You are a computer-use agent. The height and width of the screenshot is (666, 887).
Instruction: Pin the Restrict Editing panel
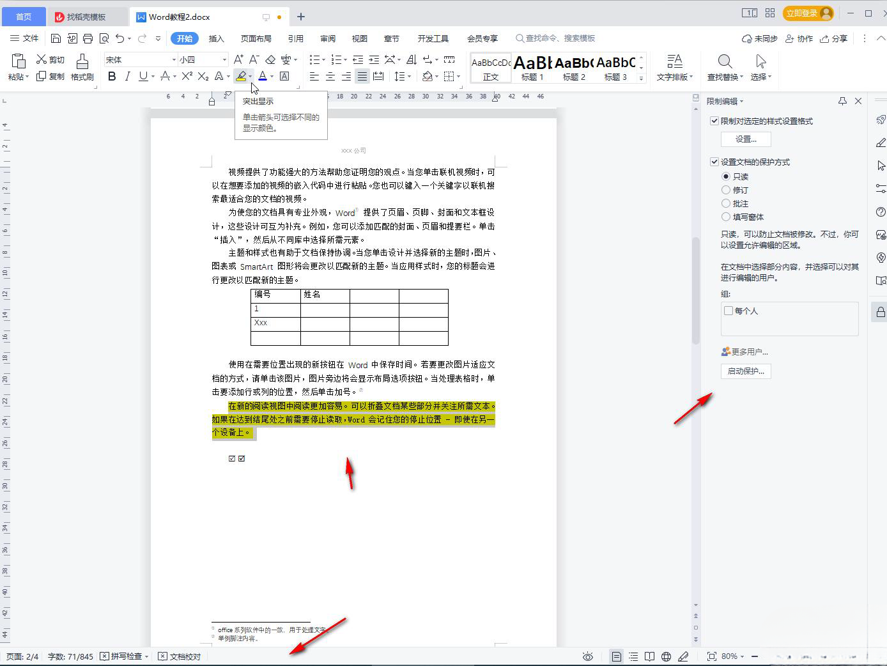point(842,101)
